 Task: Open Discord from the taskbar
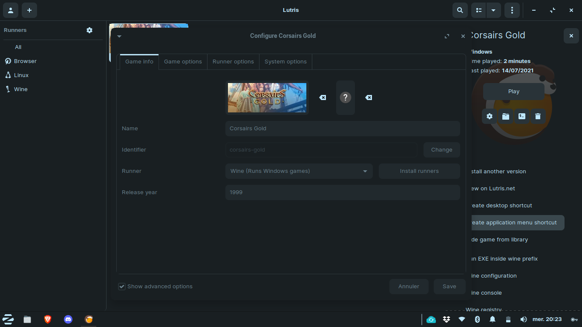[68, 319]
